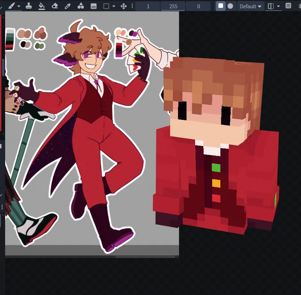Select the Paint Brush tool
This screenshot has width=301, height=295.
(x=12, y=6)
